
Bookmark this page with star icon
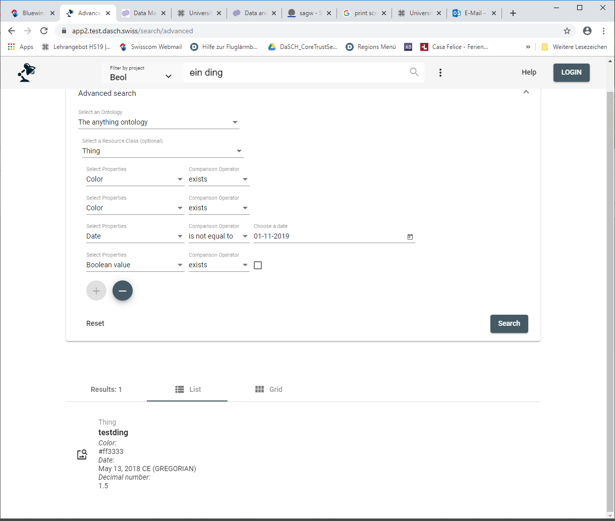567,31
